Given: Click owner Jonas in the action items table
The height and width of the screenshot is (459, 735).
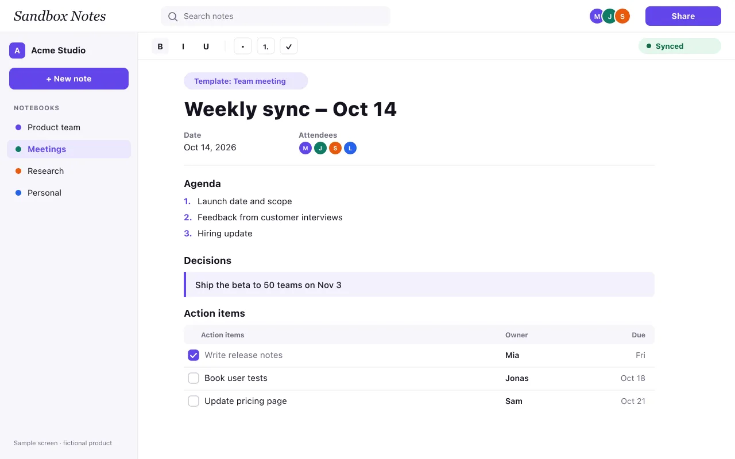Looking at the screenshot, I should (517, 378).
